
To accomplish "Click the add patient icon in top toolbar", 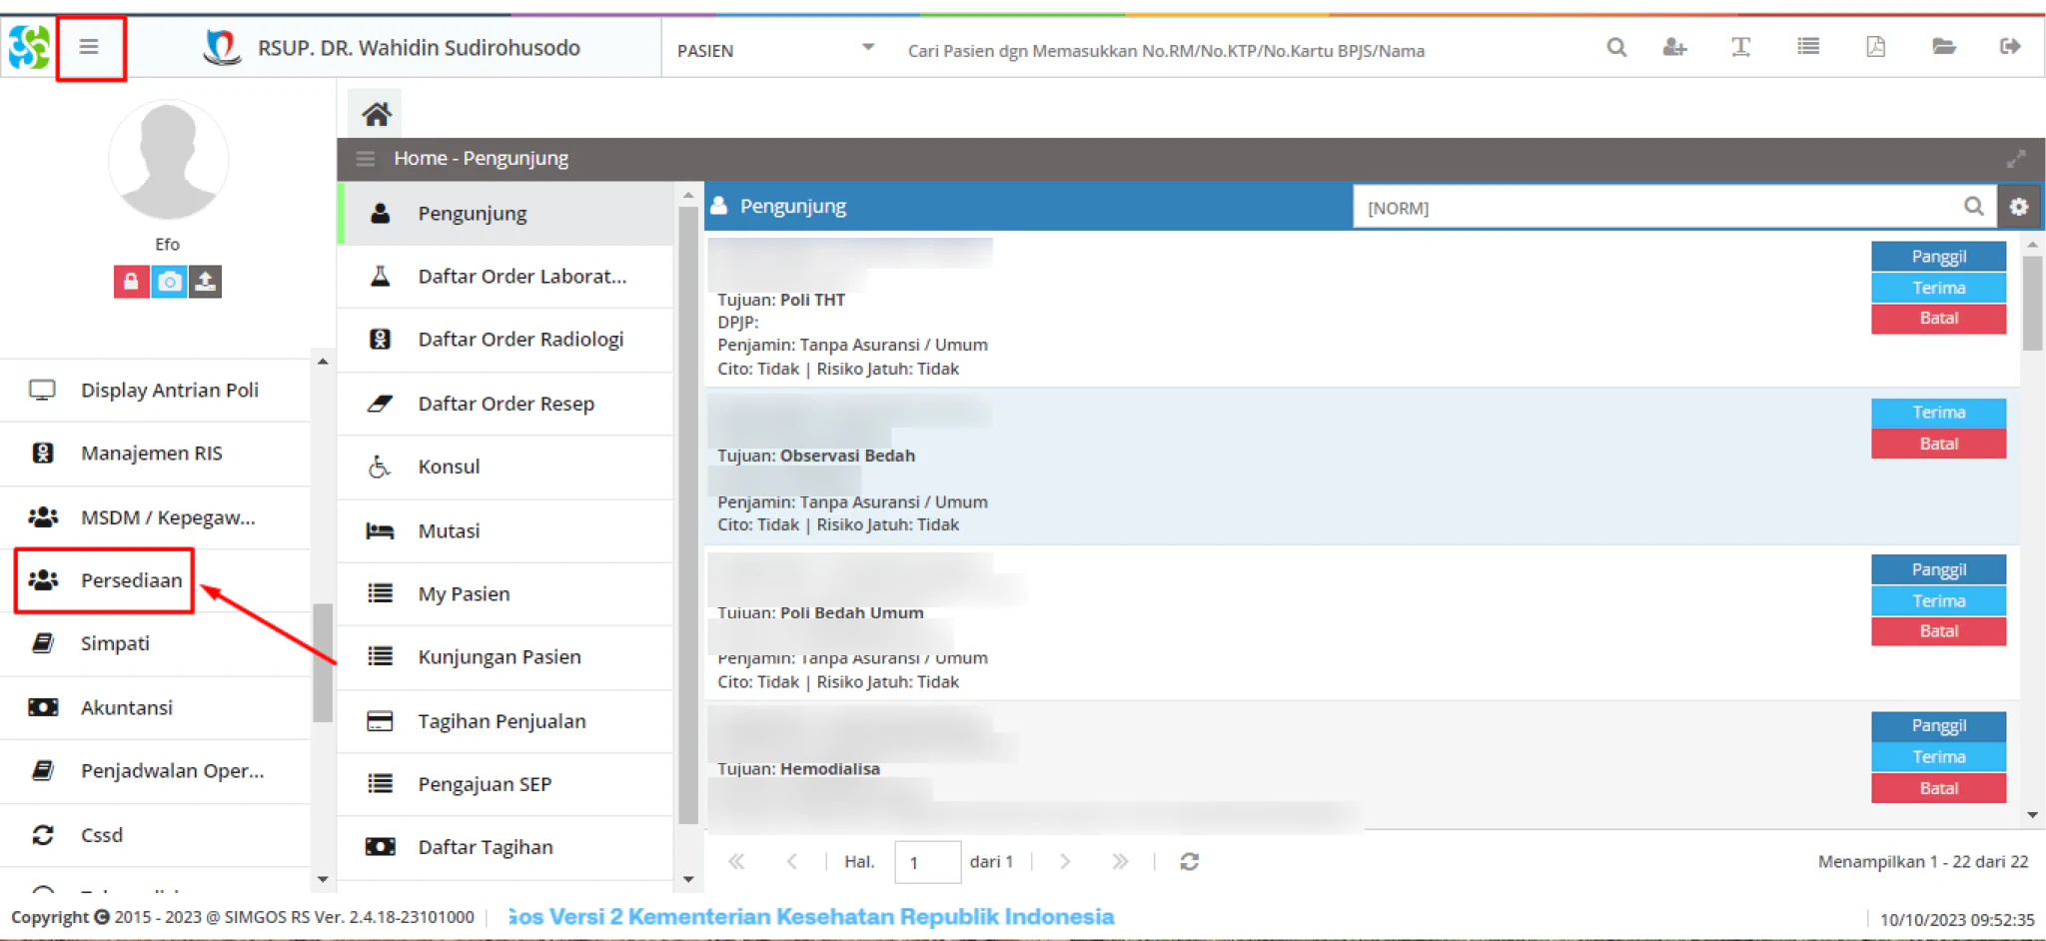I will 1674,47.
